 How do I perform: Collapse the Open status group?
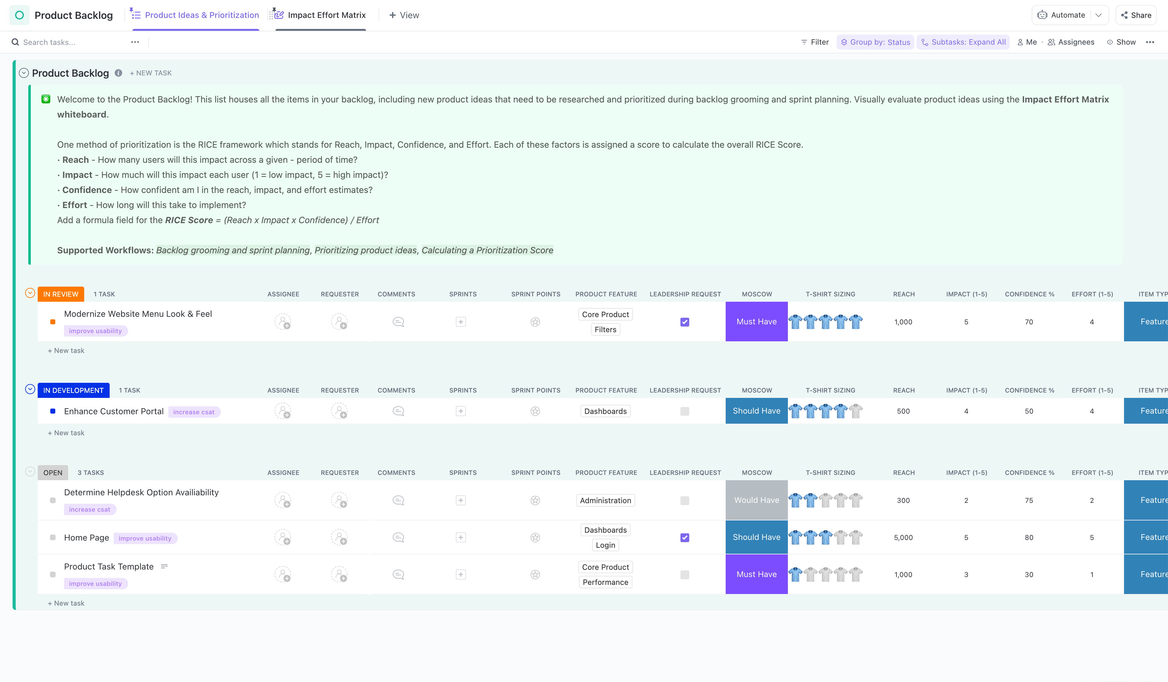(x=30, y=471)
